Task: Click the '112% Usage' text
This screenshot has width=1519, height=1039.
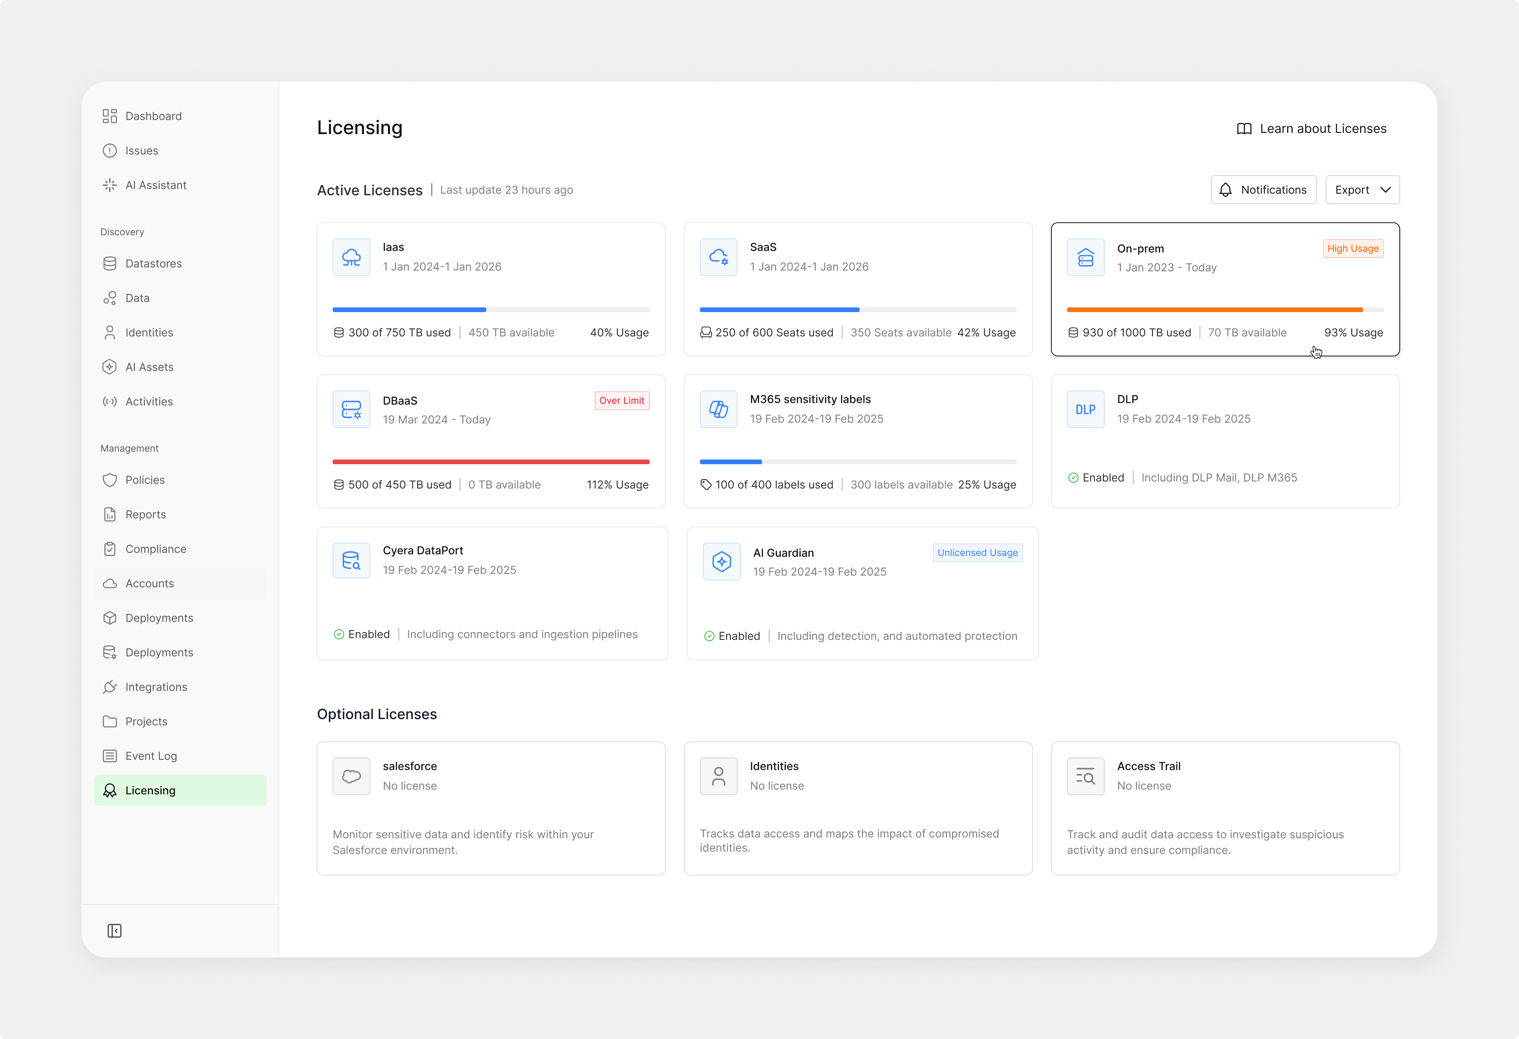Action: (x=617, y=485)
